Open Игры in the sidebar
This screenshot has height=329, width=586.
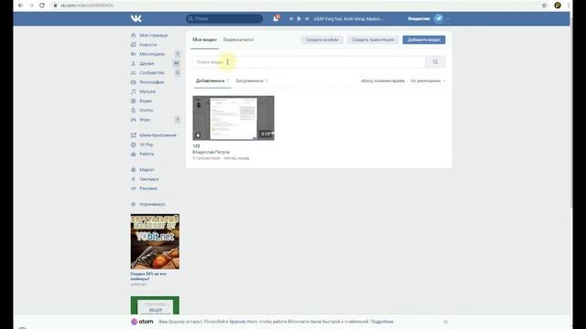145,120
